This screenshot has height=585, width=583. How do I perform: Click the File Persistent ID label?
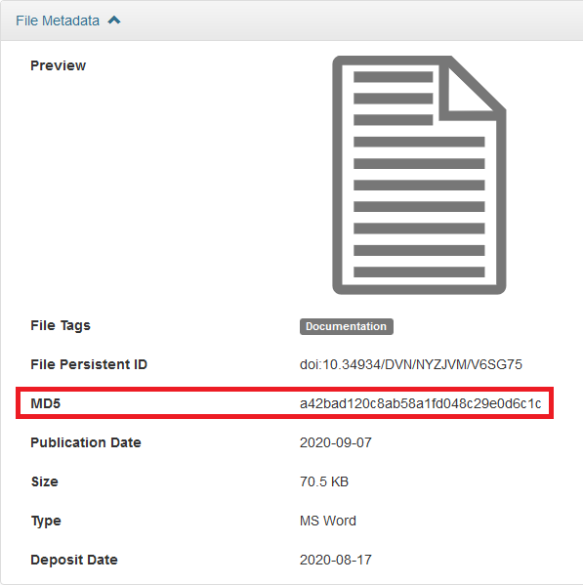(x=89, y=364)
